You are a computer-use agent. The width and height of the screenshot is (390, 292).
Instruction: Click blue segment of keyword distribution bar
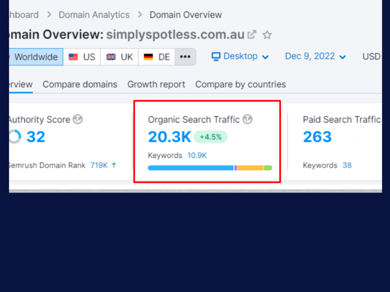(191, 168)
